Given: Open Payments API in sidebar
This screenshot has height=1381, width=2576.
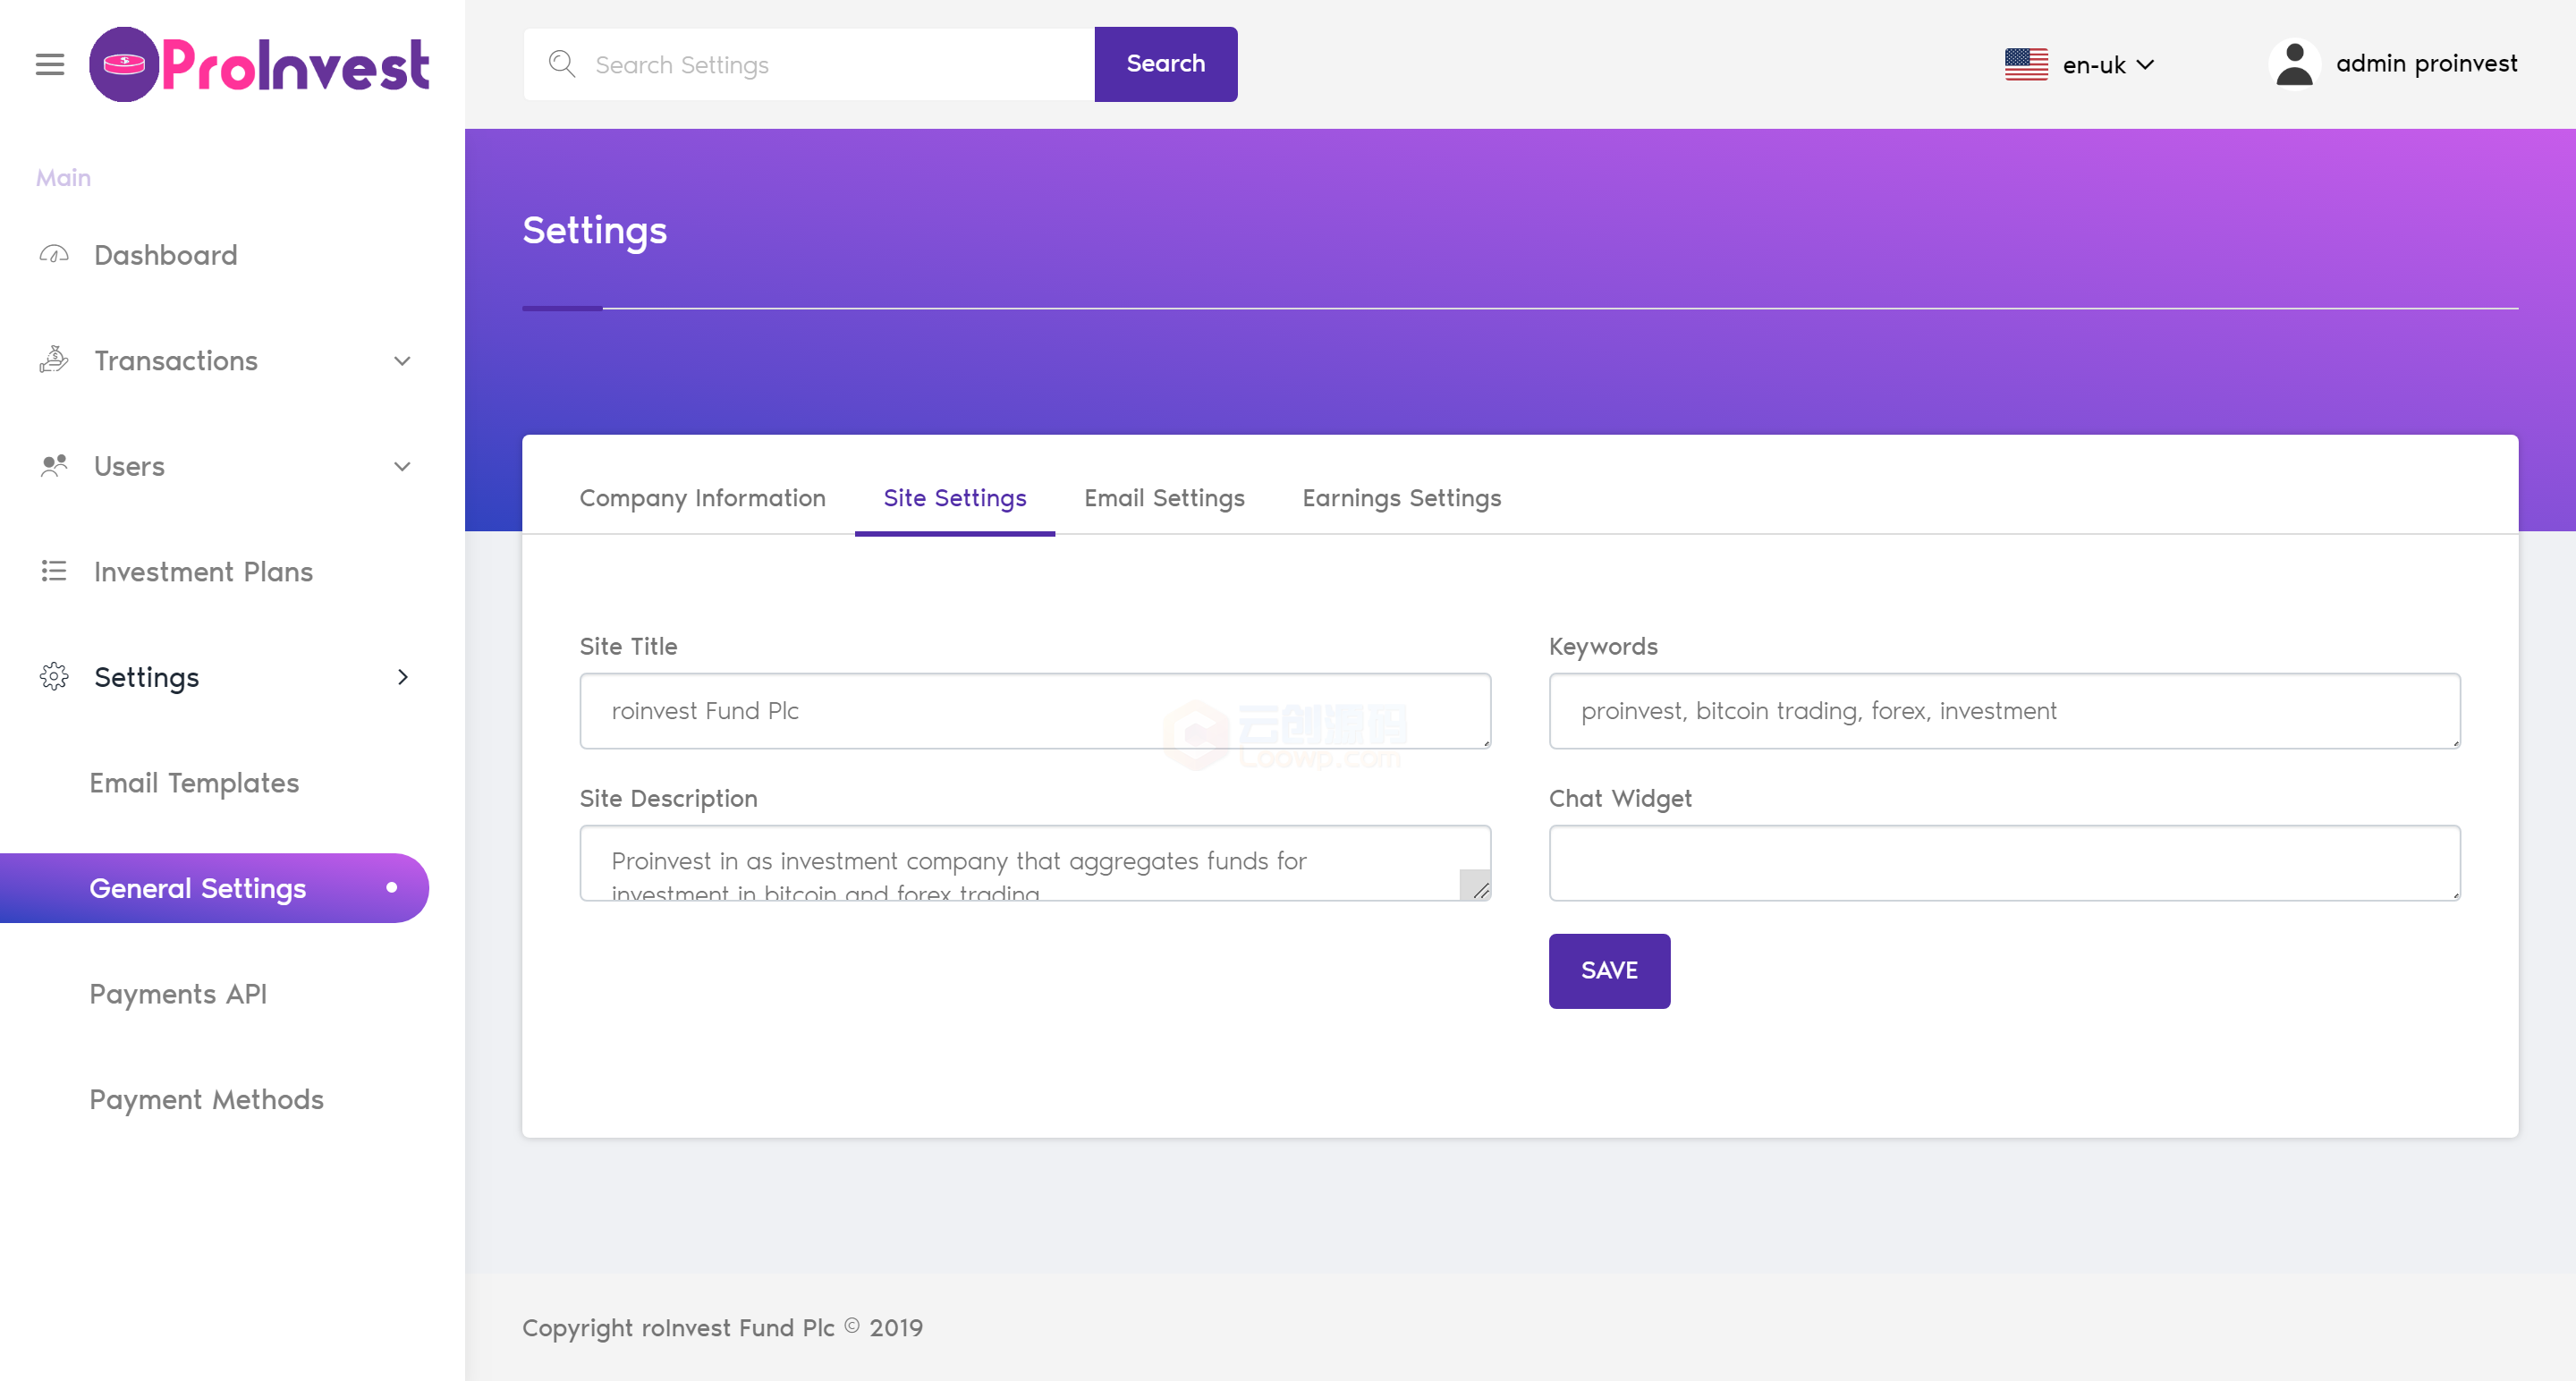Looking at the screenshot, I should [178, 994].
